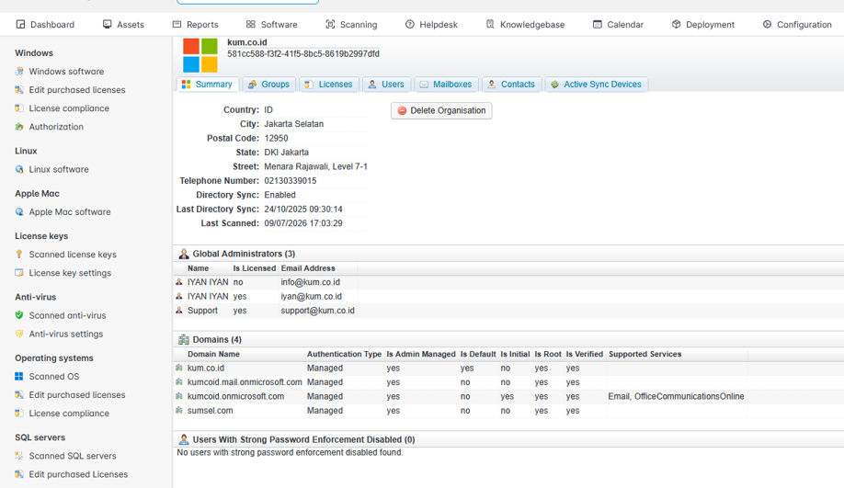Click the Global Administrators section icon
Screen dimensions: 844x488
tap(184, 254)
